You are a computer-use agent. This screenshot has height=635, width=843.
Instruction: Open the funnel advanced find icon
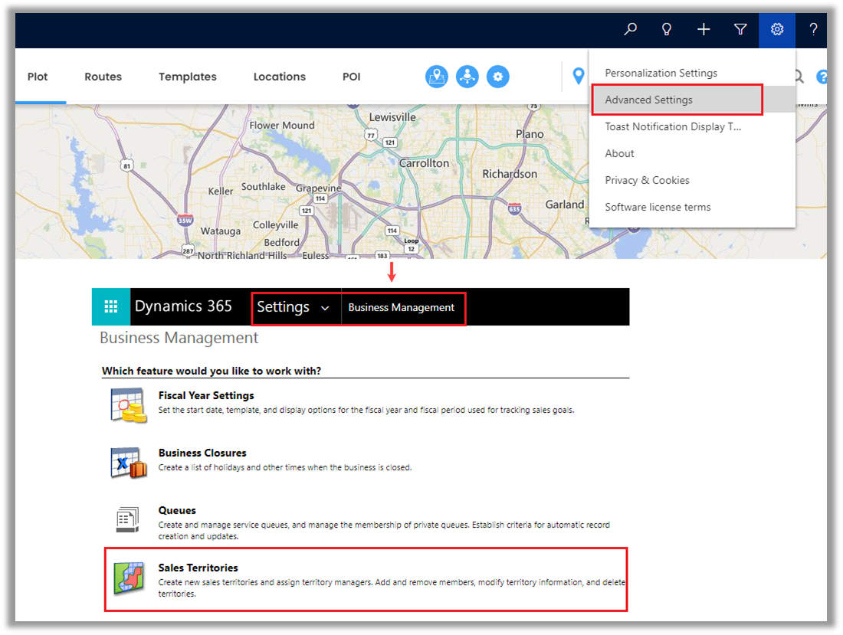pyautogui.click(x=740, y=30)
